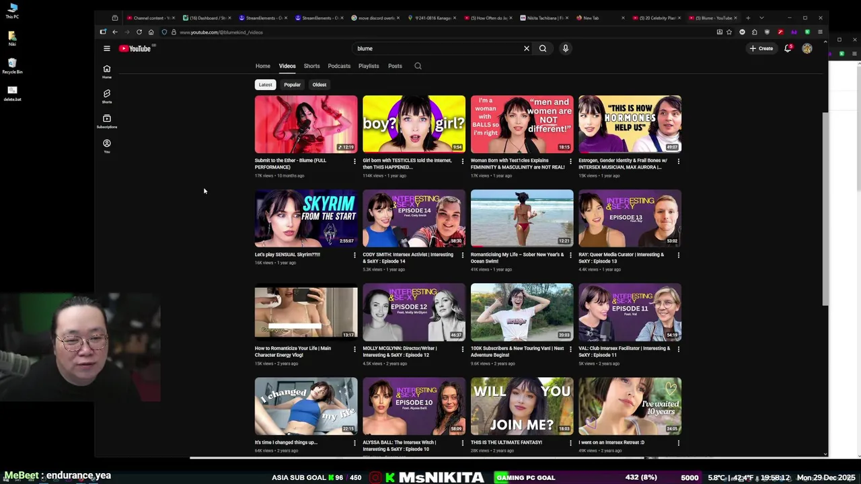Open options for Let's play SENSUAL Skyrim video
Screen dimensions: 861x484
(x=354, y=255)
